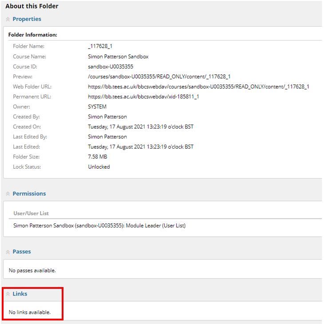Screen dimensions: 325x324
Task: Click the course ID sandbox-U0035355 value
Action: point(111,67)
